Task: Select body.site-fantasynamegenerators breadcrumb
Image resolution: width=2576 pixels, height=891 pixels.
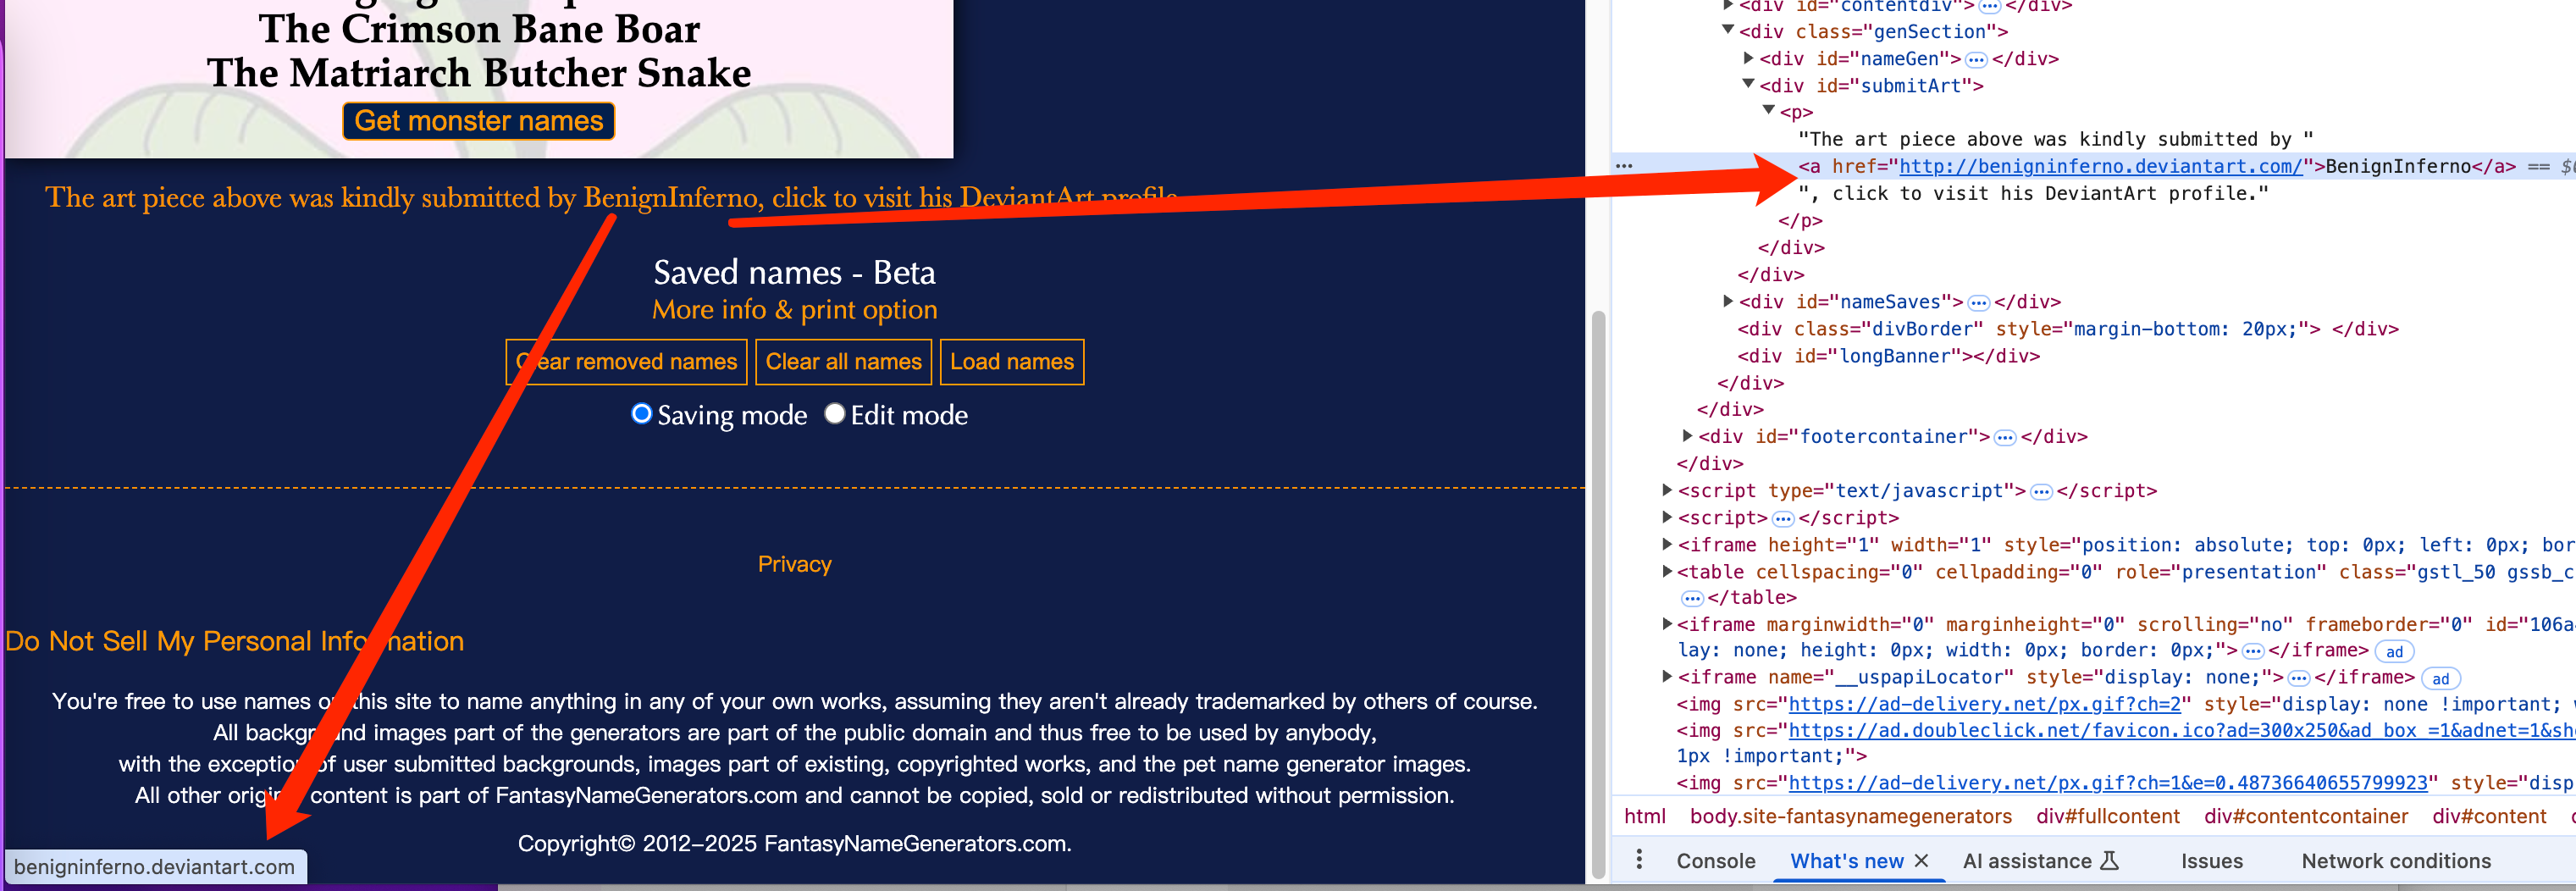Action: coord(1850,817)
